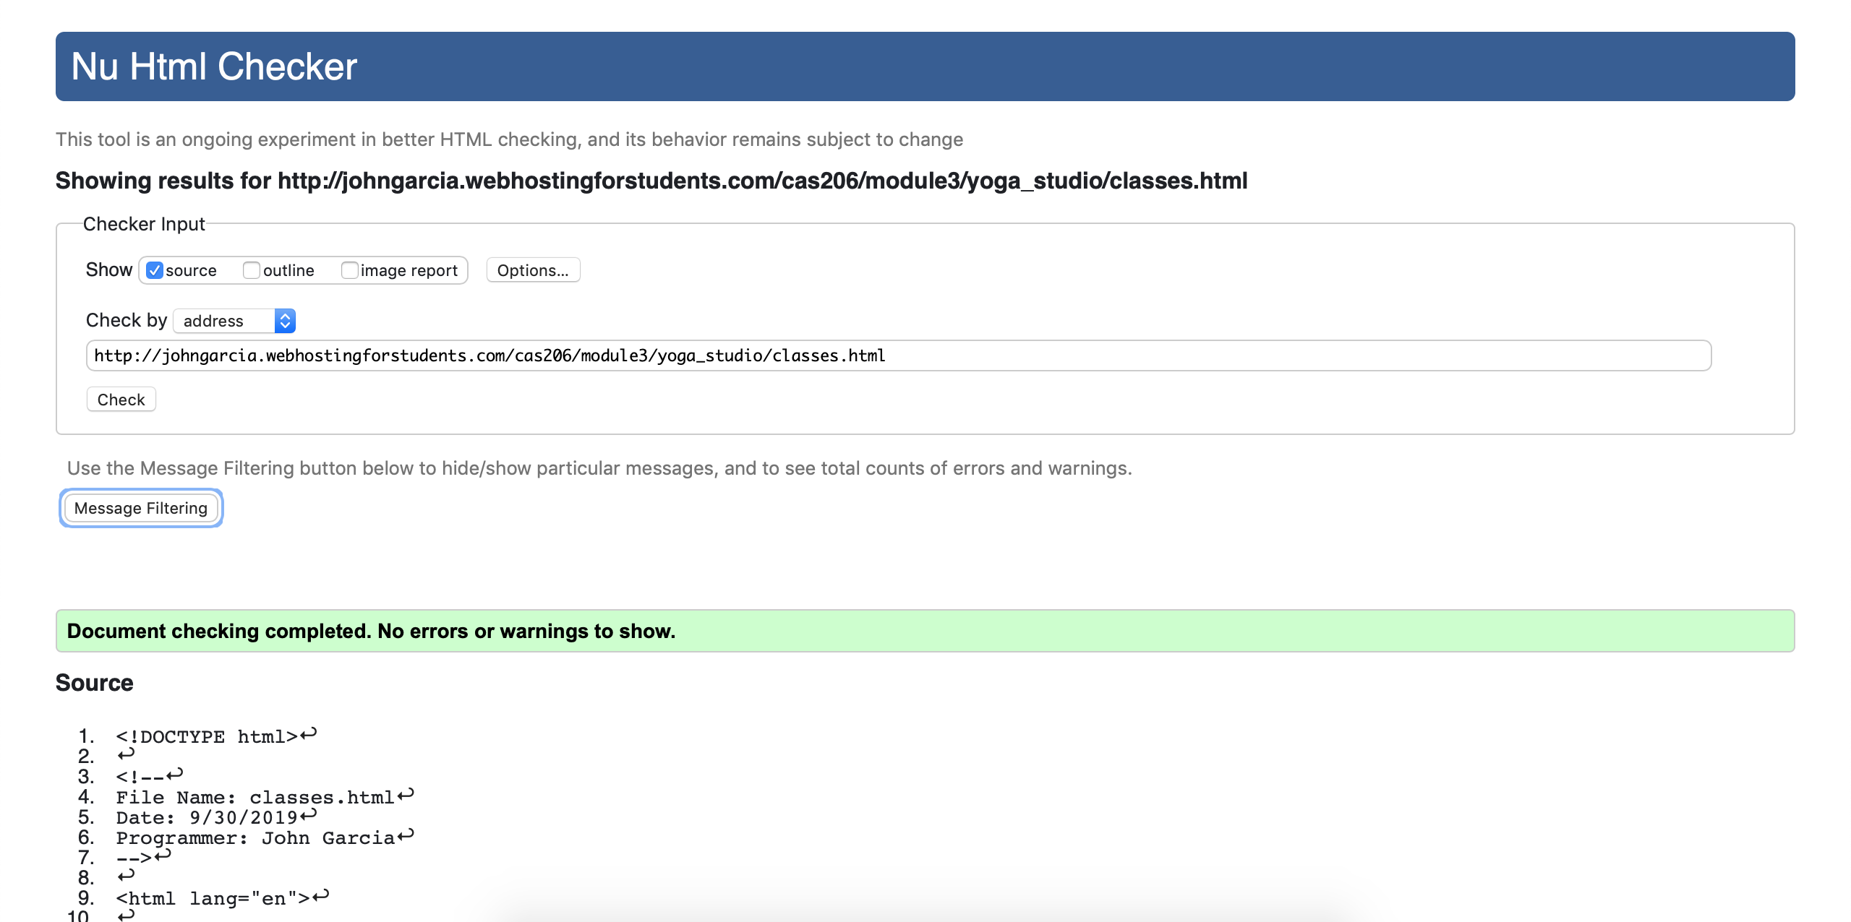Click the blue dropdown stepper arrows

pyautogui.click(x=285, y=321)
